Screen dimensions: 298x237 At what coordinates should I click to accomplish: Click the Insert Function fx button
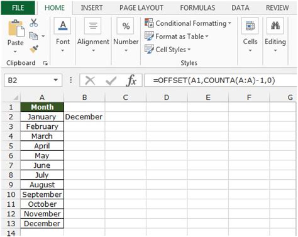coord(131,80)
